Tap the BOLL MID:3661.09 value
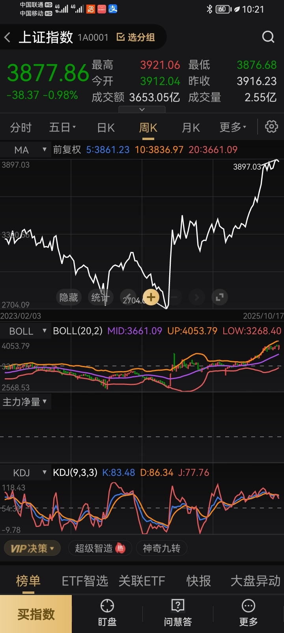 [x=135, y=331]
